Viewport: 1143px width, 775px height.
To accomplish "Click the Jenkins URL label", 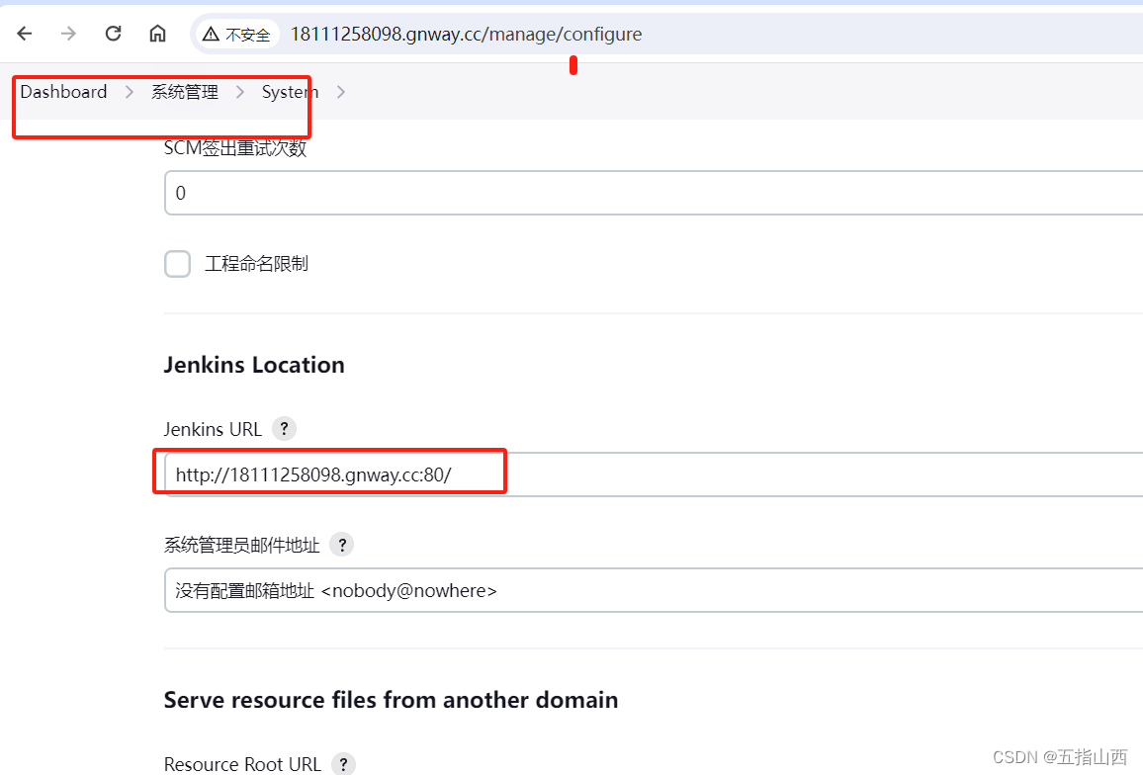I will (213, 429).
